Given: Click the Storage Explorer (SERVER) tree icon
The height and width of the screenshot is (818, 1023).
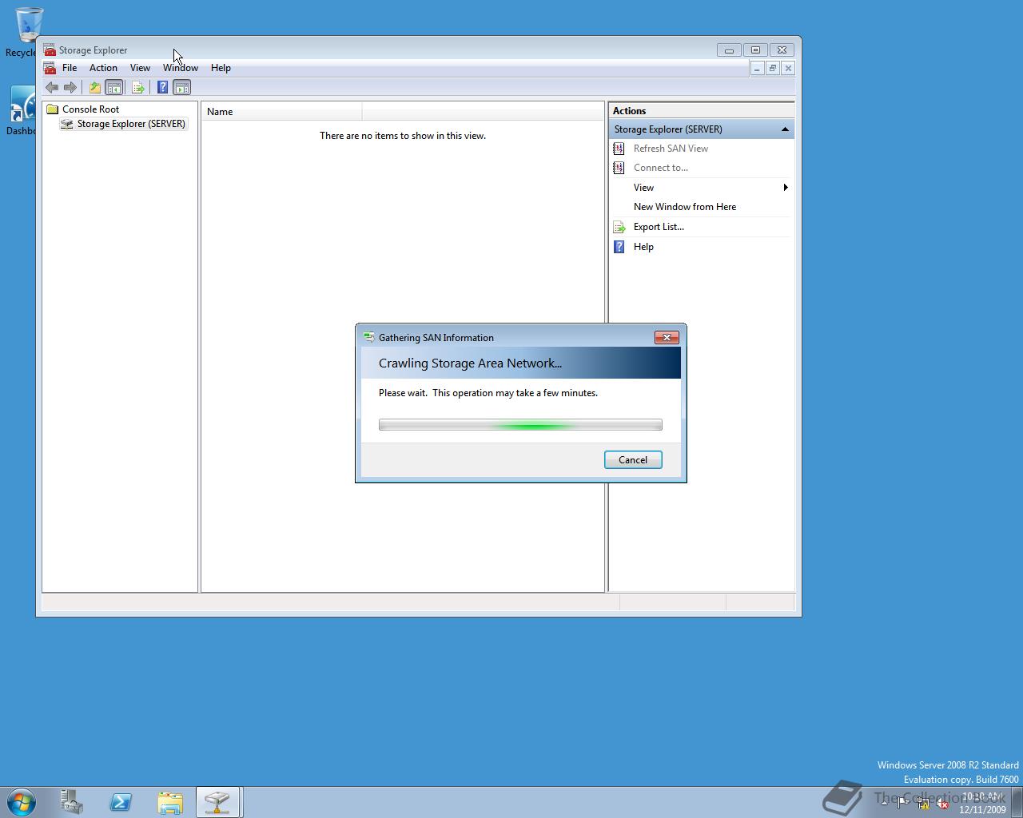Looking at the screenshot, I should pos(67,124).
